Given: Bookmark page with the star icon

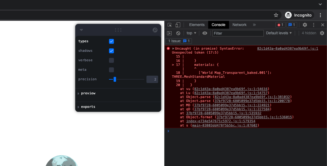Looking at the screenshot, I should [276, 15].
